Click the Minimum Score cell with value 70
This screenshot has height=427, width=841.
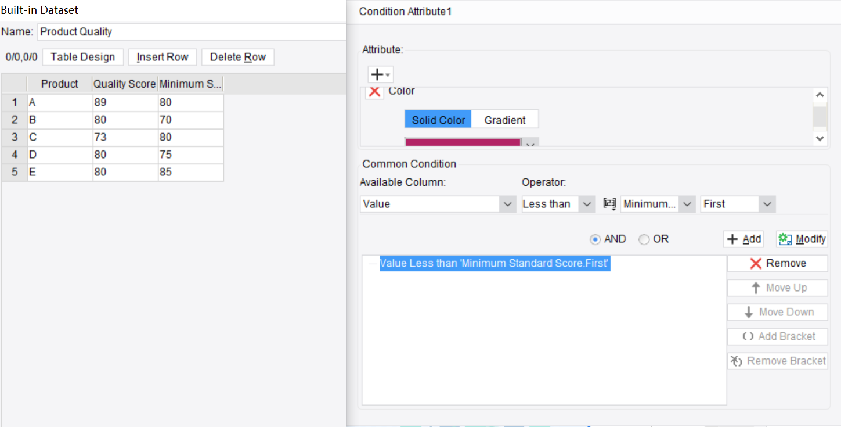(x=190, y=120)
